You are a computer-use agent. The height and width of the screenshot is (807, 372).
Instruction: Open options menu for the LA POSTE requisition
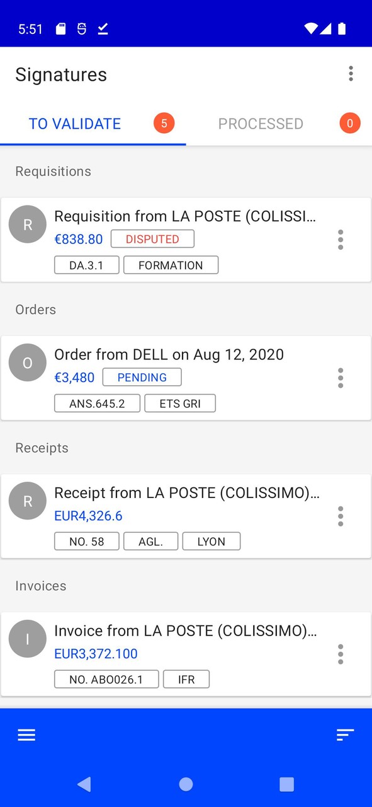coord(341,240)
